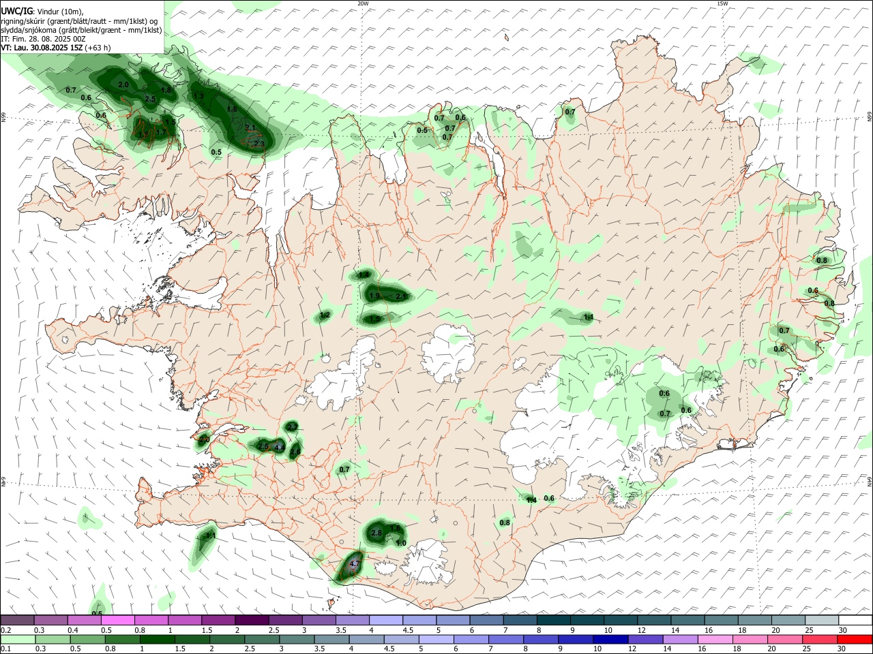Click the 0.2 label in the upper legend
The image size is (873, 654).
point(5,629)
